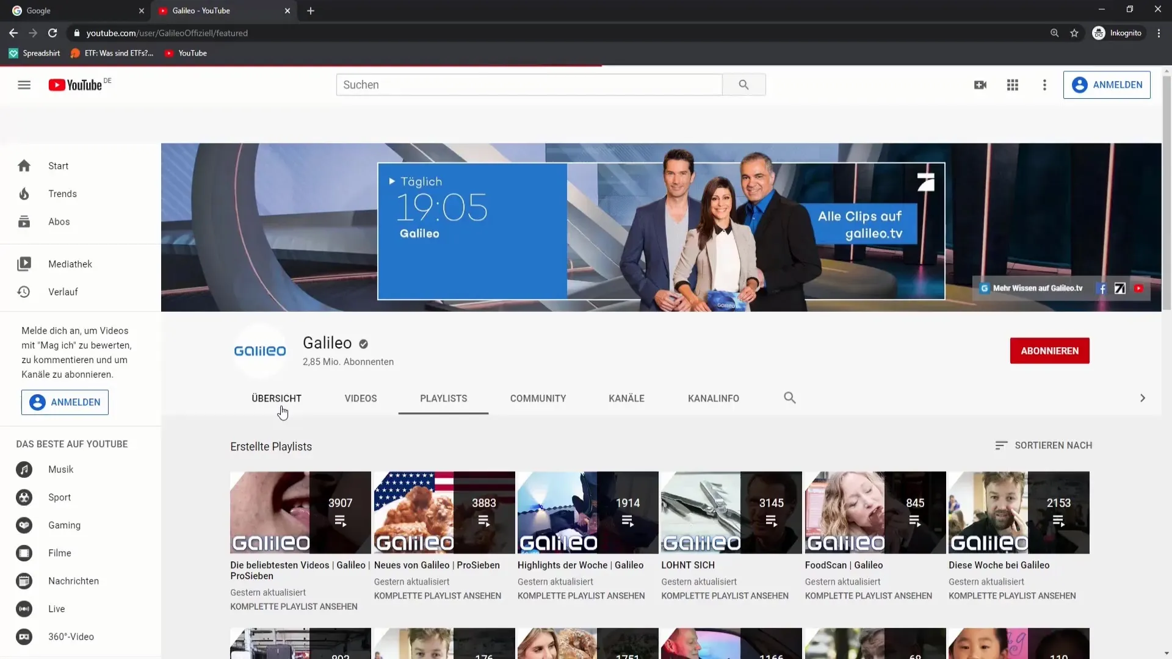Open browser zoom magnifier icon
Screen dimensions: 1172x659
pos(1054,33)
